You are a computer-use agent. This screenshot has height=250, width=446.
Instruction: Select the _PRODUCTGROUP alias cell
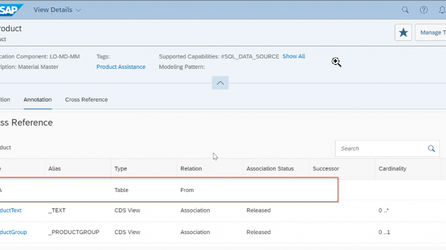point(74,232)
